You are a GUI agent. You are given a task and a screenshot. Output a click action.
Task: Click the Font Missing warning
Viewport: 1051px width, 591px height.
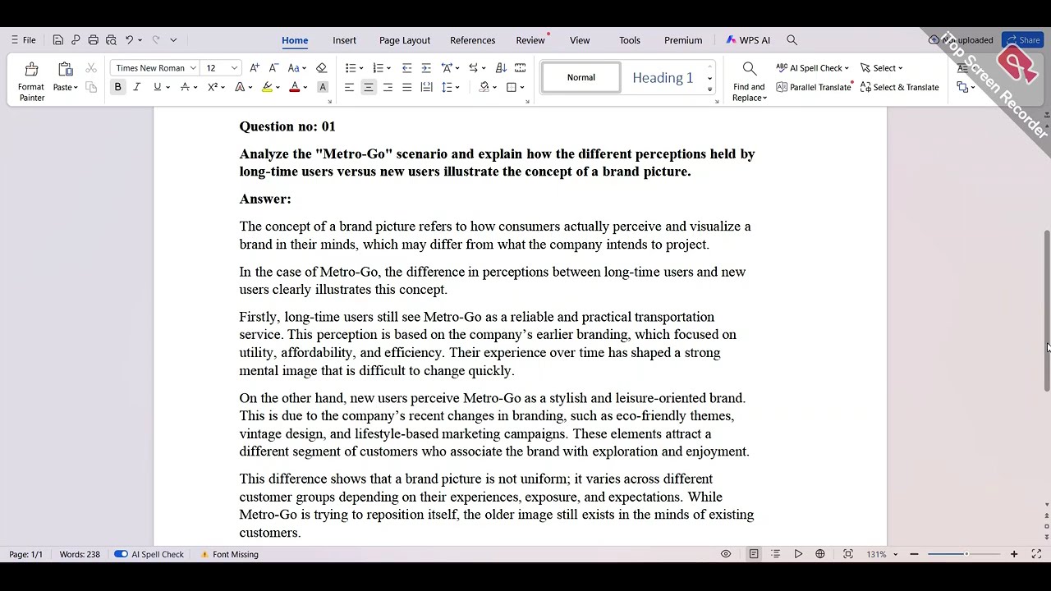[x=230, y=554]
